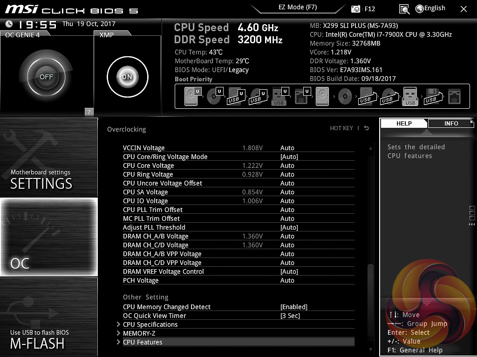Viewport: 477px width, 357px height.
Task: Click the scroll down arrow of the settings list
Action: 370,350
